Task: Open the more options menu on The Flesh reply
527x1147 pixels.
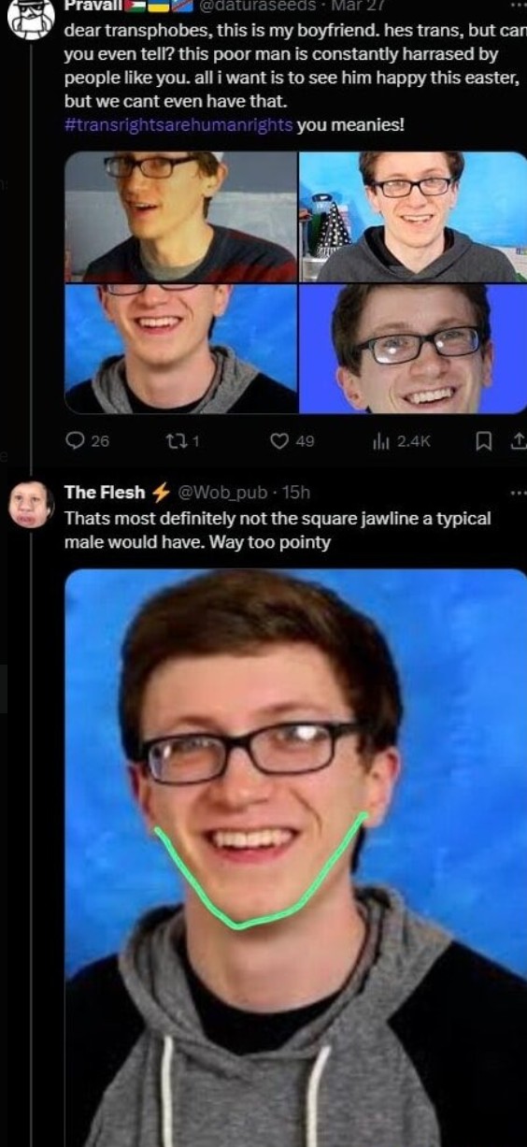Action: click(518, 492)
